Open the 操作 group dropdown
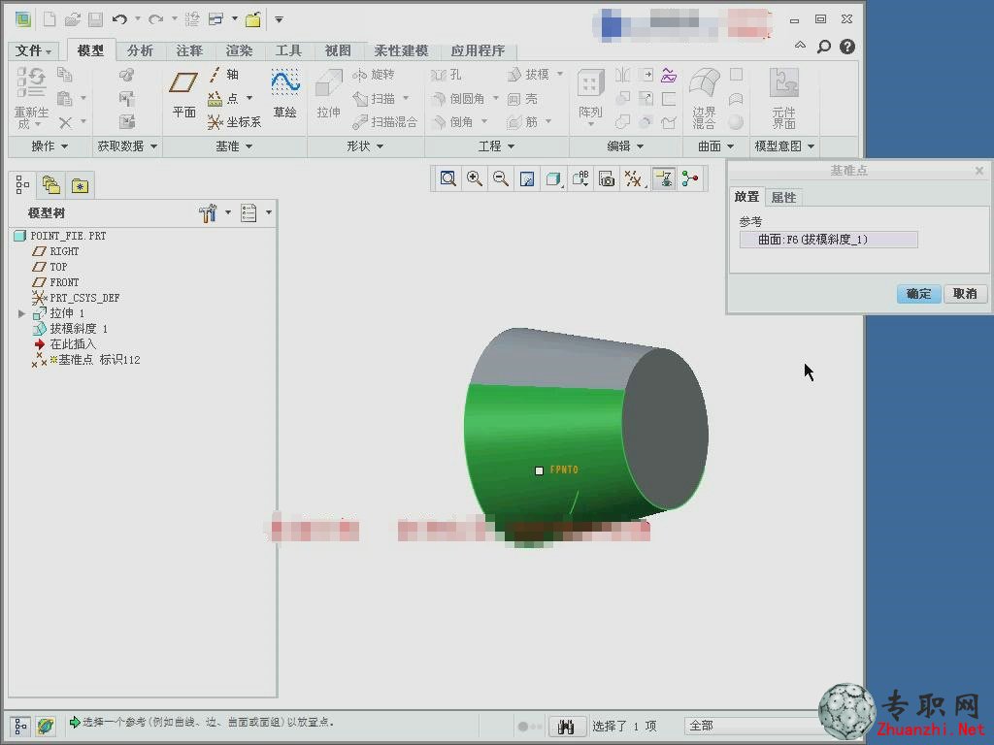This screenshot has height=745, width=994. pyautogui.click(x=50, y=146)
